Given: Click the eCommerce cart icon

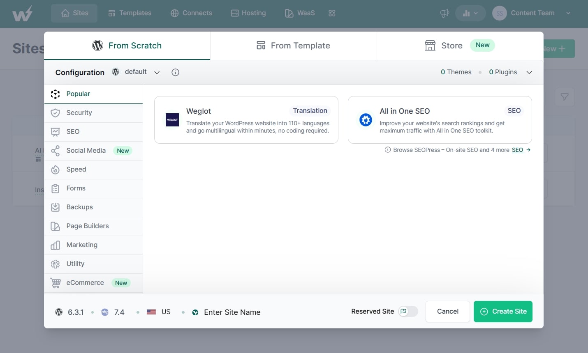Looking at the screenshot, I should pos(56,283).
